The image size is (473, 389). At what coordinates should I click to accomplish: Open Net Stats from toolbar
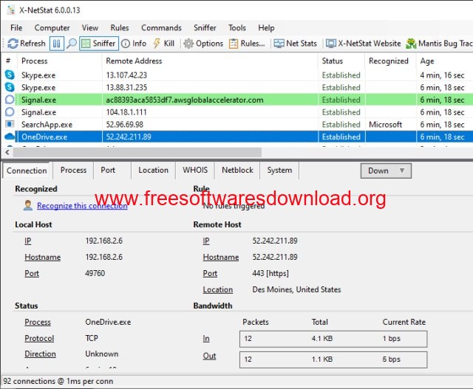(x=296, y=44)
